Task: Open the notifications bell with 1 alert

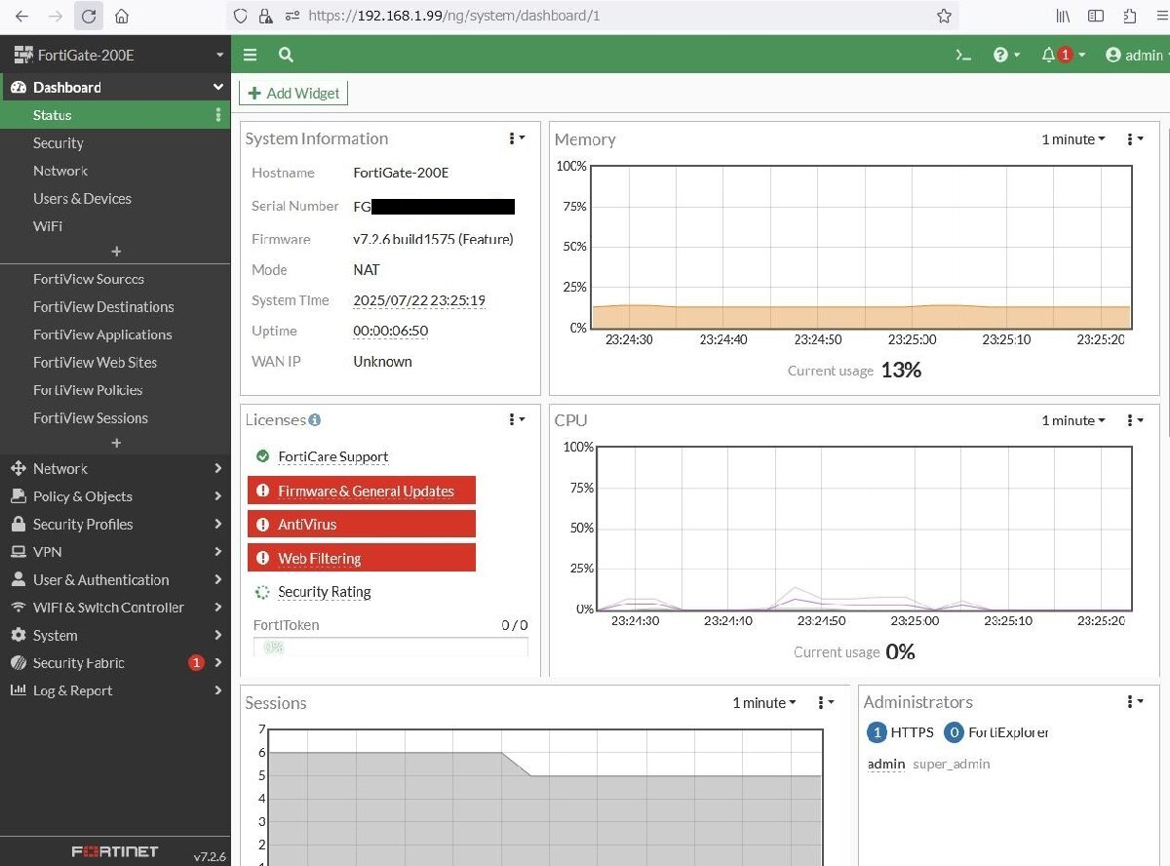Action: pyautogui.click(x=1063, y=55)
